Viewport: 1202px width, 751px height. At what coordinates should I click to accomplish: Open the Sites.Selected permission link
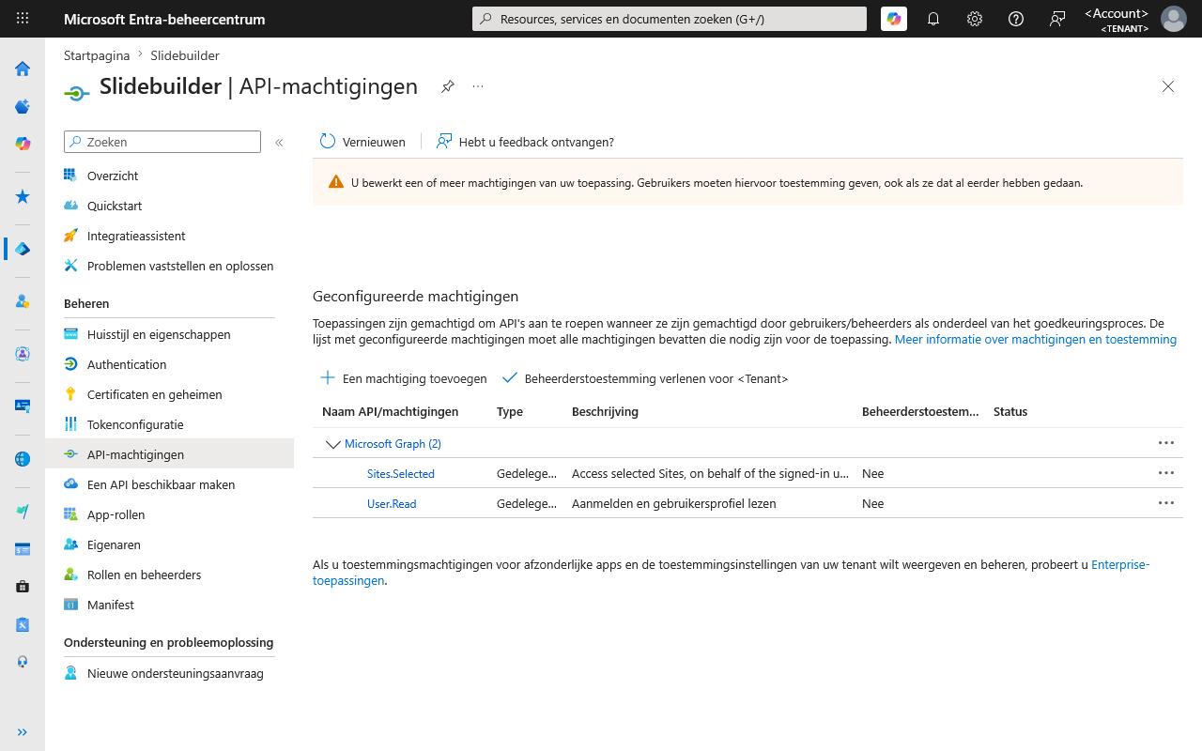point(401,474)
